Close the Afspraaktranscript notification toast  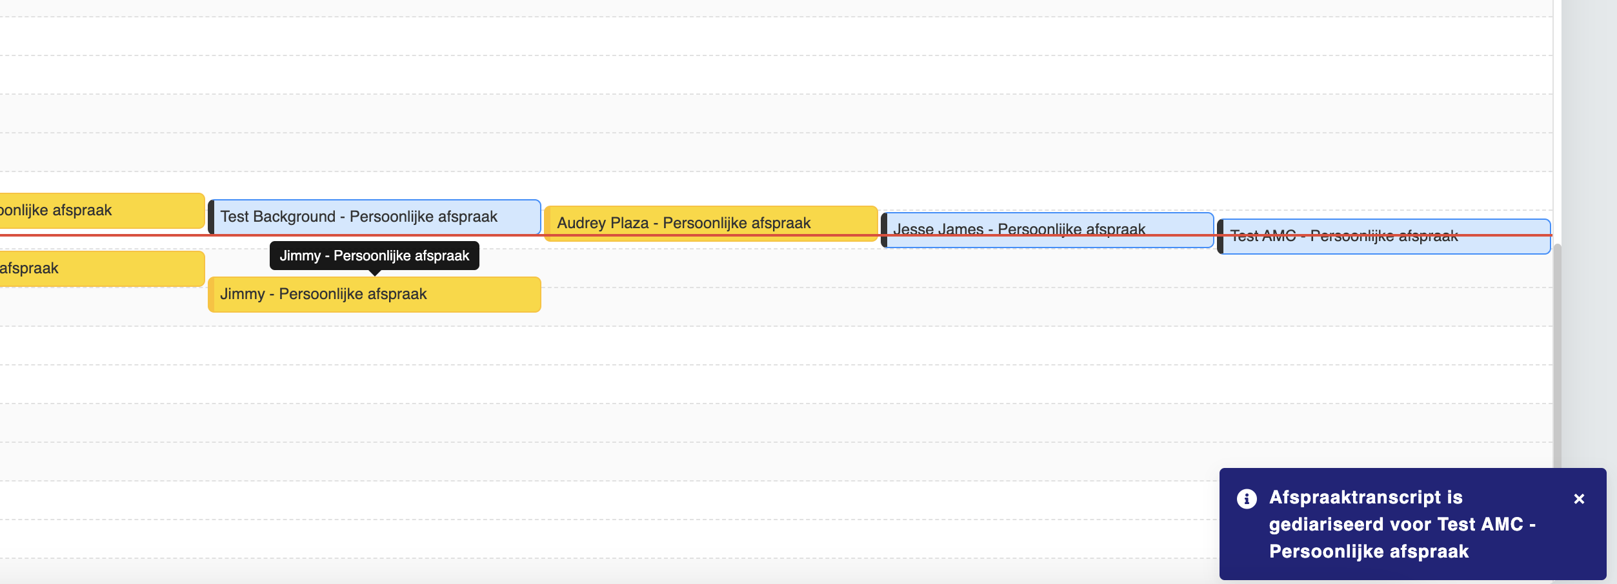[1579, 499]
